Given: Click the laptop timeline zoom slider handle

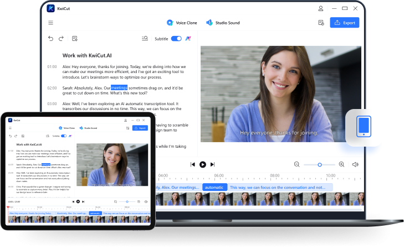Looking at the screenshot, I should (x=320, y=164).
